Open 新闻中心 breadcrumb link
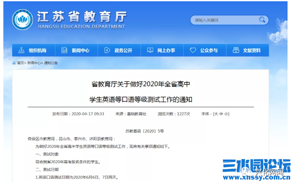This screenshot has height=185, width=293. (x=34, y=63)
